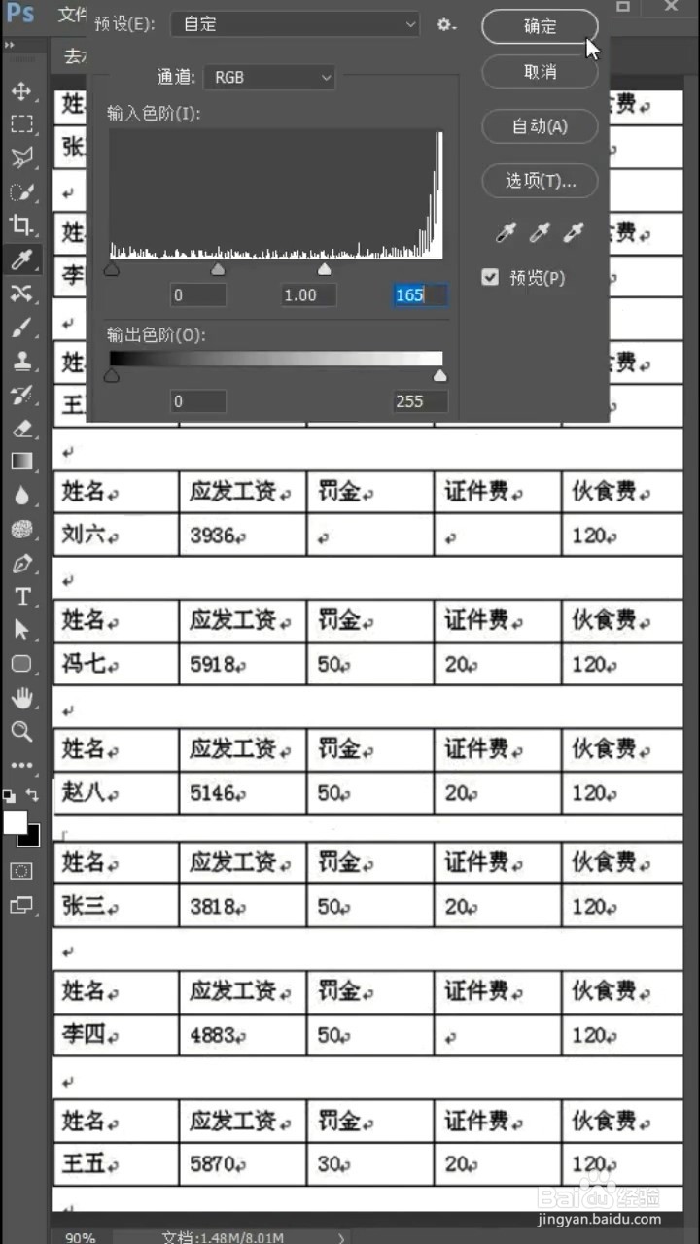Select the History Brush tool
This screenshot has width=700, height=1244.
point(21,394)
